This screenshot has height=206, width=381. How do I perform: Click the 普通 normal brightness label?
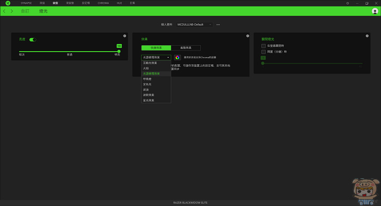point(70,54)
